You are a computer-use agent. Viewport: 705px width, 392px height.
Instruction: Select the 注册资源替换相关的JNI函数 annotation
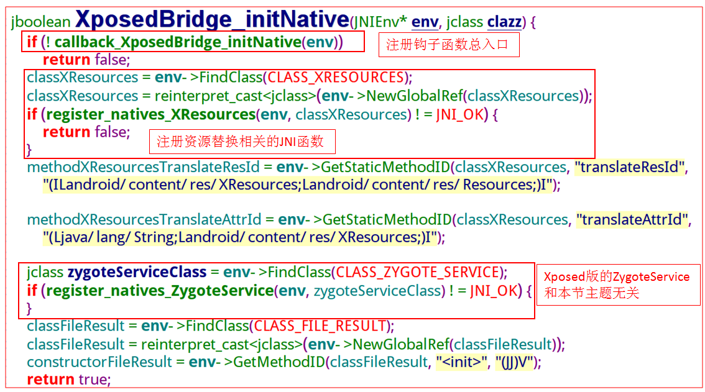(x=242, y=142)
